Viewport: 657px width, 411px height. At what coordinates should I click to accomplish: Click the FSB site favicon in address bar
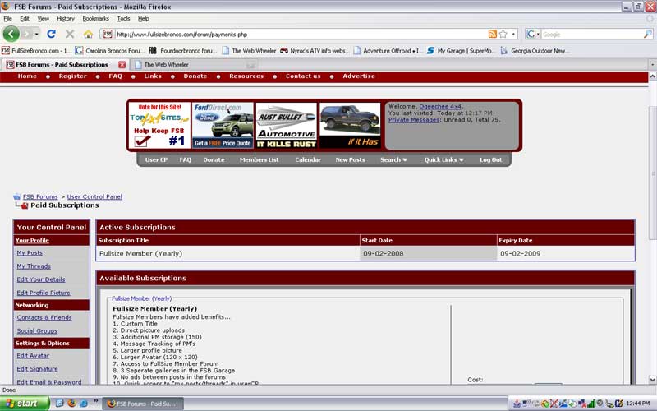(x=108, y=34)
